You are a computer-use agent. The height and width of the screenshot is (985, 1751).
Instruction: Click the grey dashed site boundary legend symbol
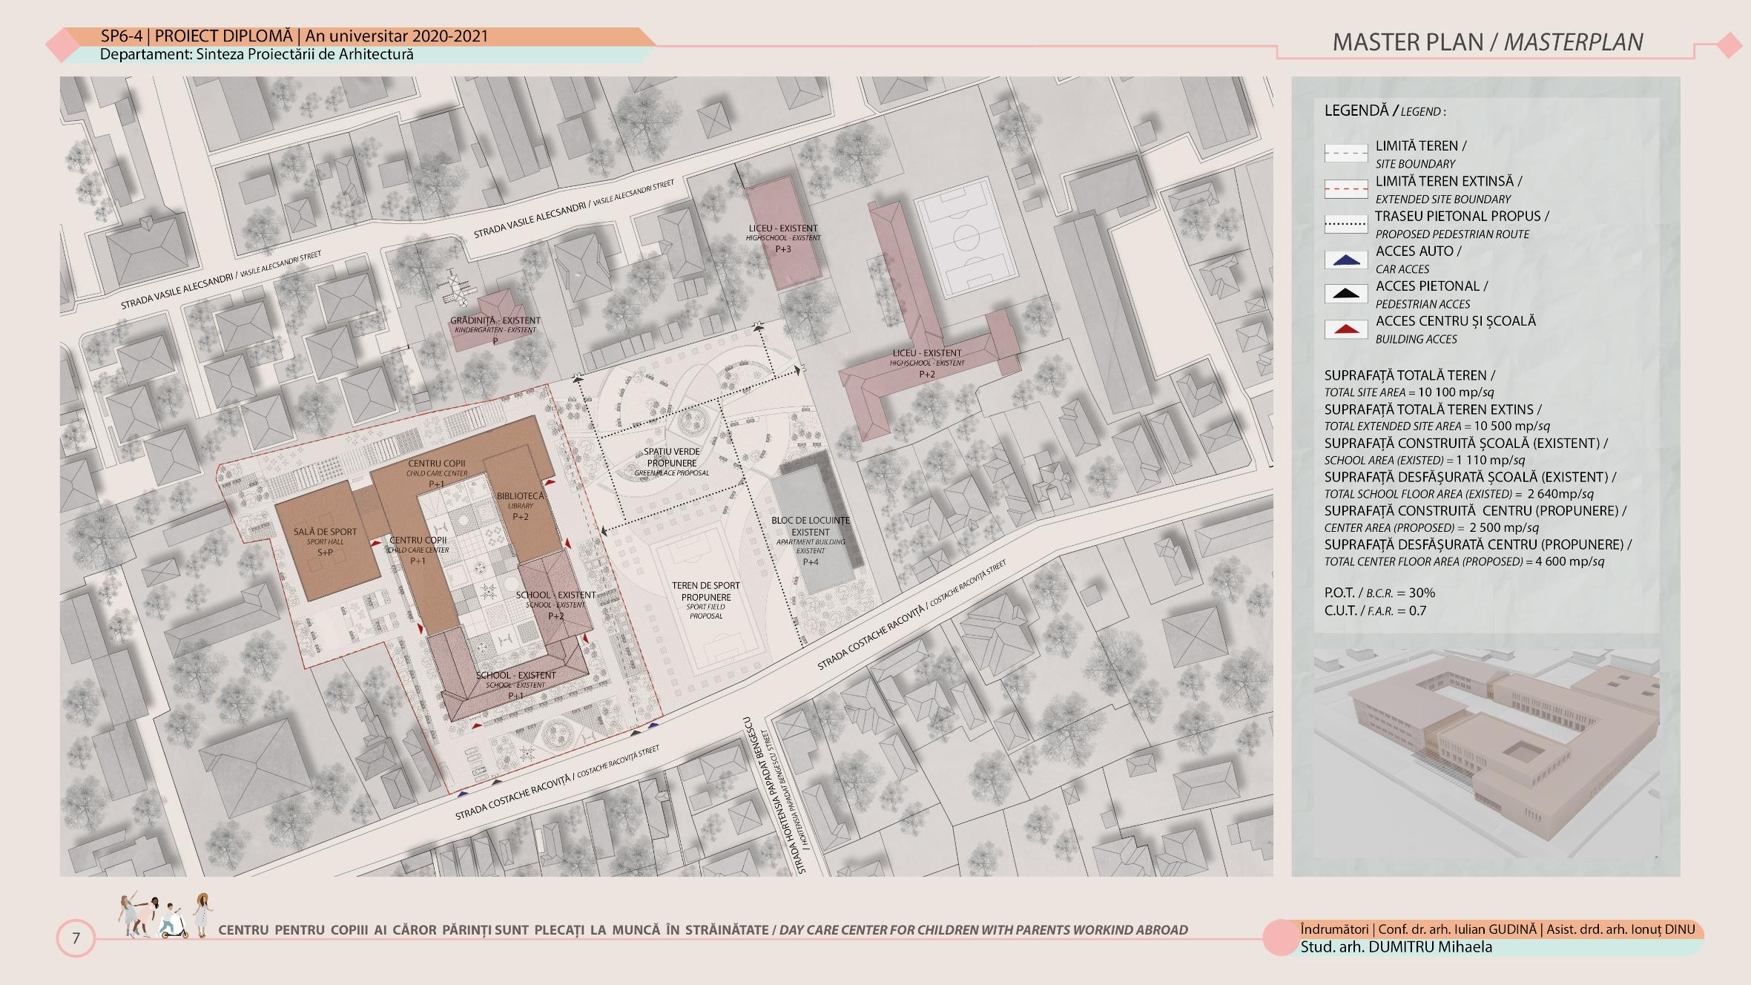pyautogui.click(x=1346, y=154)
